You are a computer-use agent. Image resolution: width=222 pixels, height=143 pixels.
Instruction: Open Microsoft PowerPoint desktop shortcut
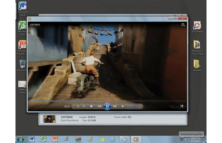[x=22, y=48]
